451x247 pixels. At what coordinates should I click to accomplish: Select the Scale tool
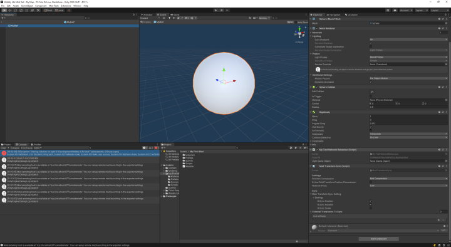pos(21,10)
